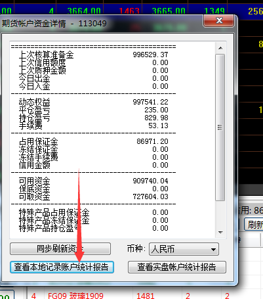Click the 冻结保证金 label

(x=38, y=149)
